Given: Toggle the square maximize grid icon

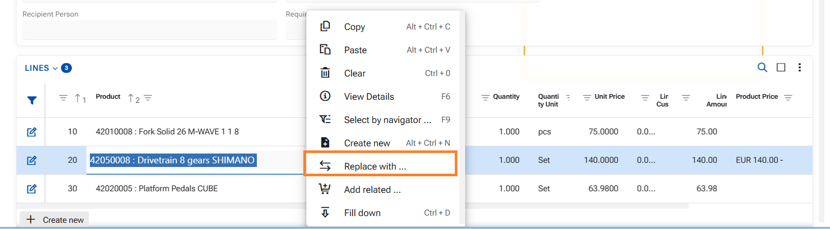Looking at the screenshot, I should point(780,67).
